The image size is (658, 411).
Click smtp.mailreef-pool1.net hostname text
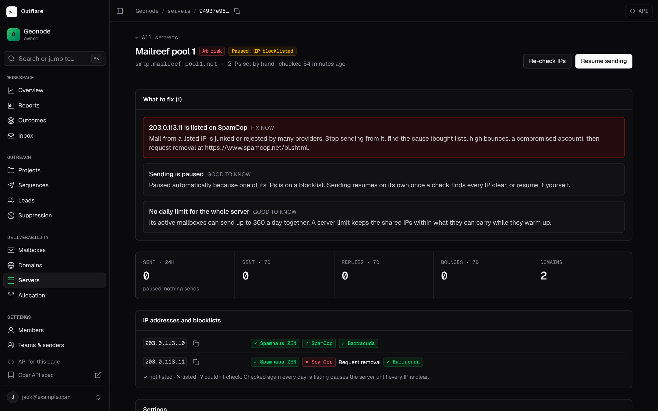point(176,64)
